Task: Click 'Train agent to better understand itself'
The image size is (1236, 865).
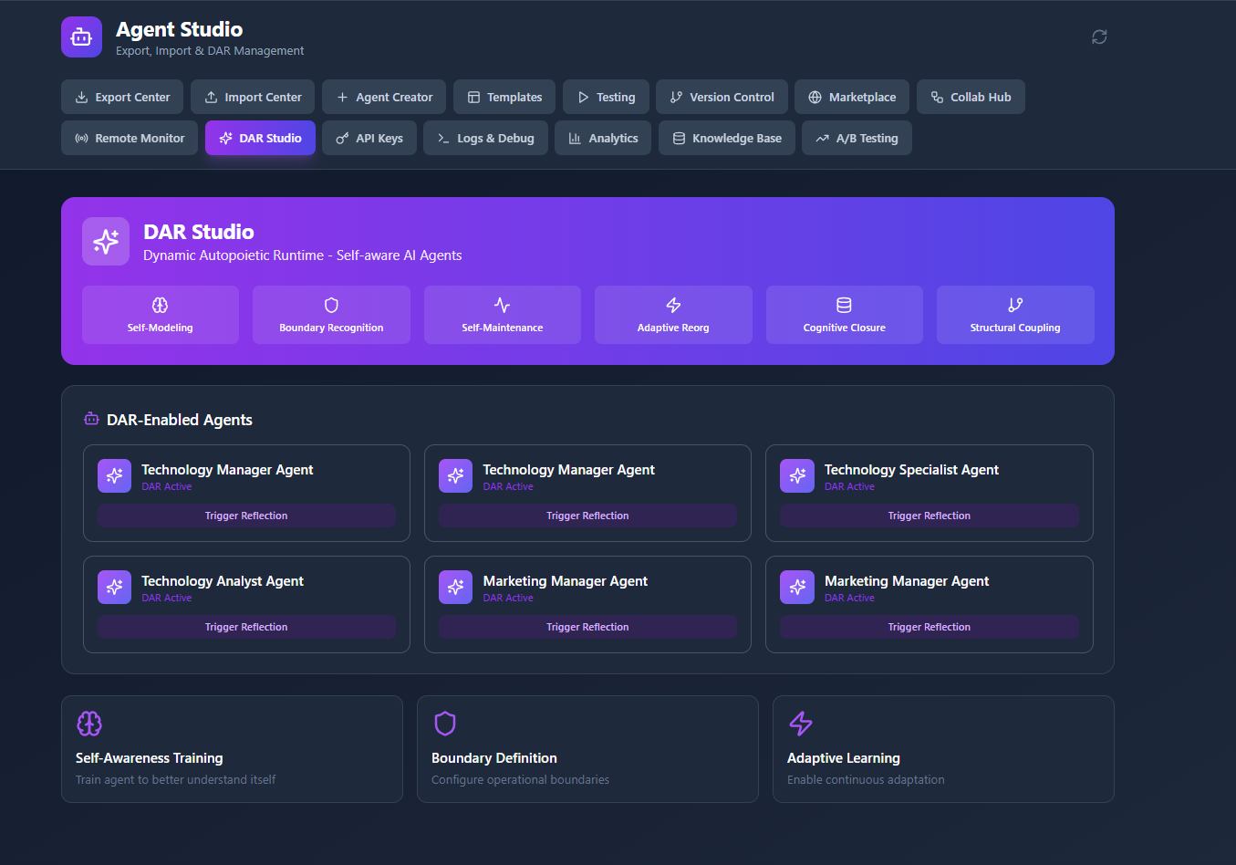Action: (175, 780)
